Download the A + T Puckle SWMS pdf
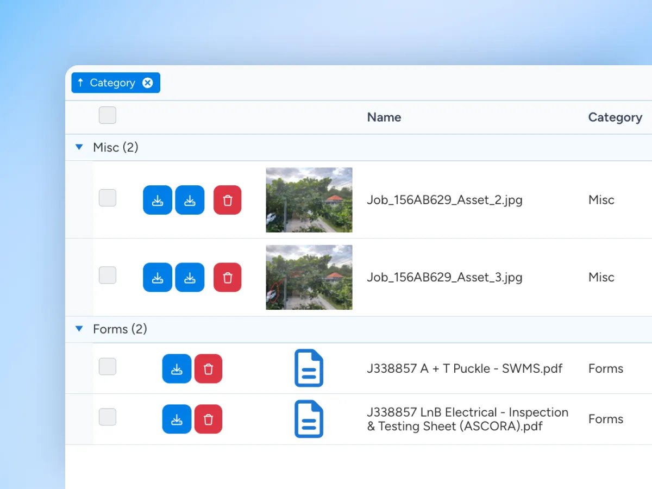 coord(177,369)
